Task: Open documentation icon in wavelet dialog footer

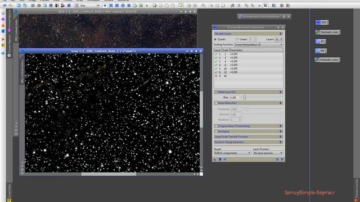Action: coord(277,159)
